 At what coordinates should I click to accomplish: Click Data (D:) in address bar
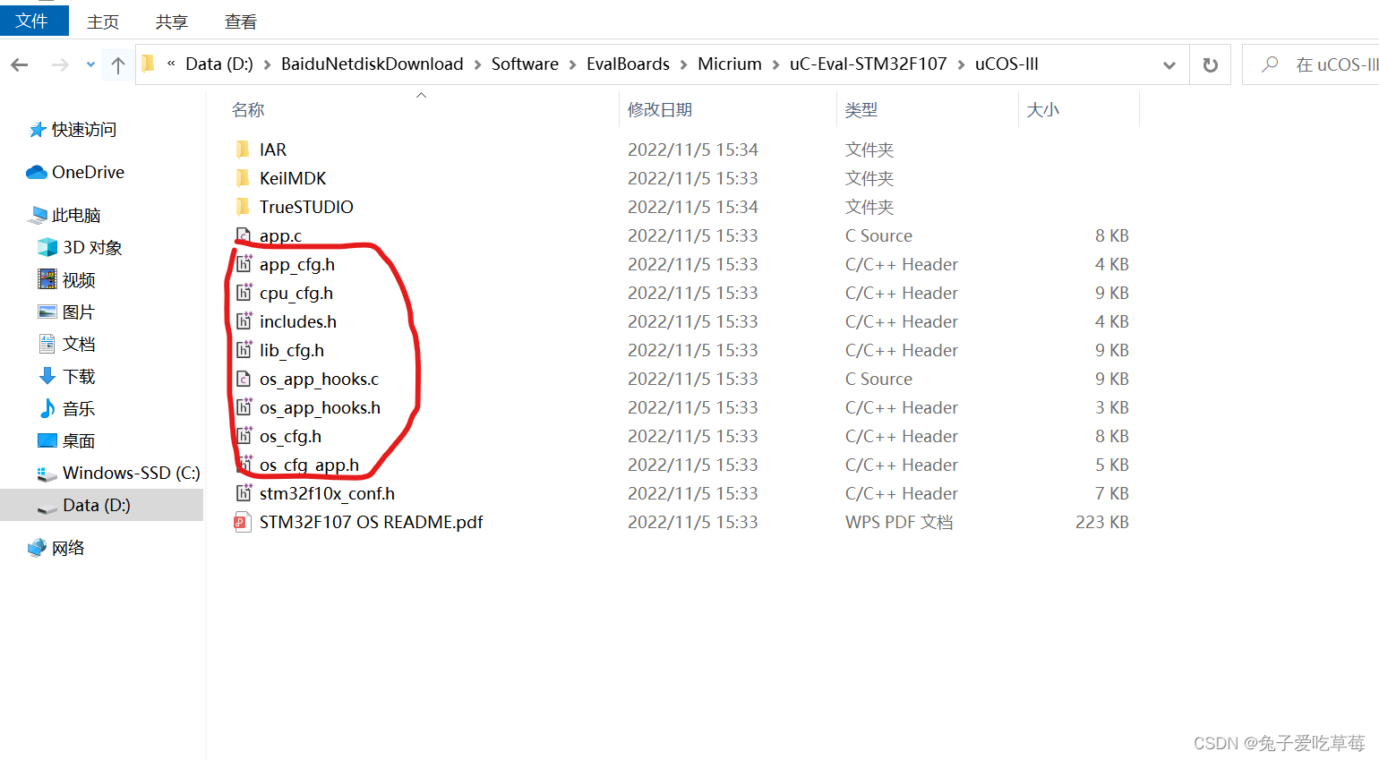pyautogui.click(x=219, y=64)
